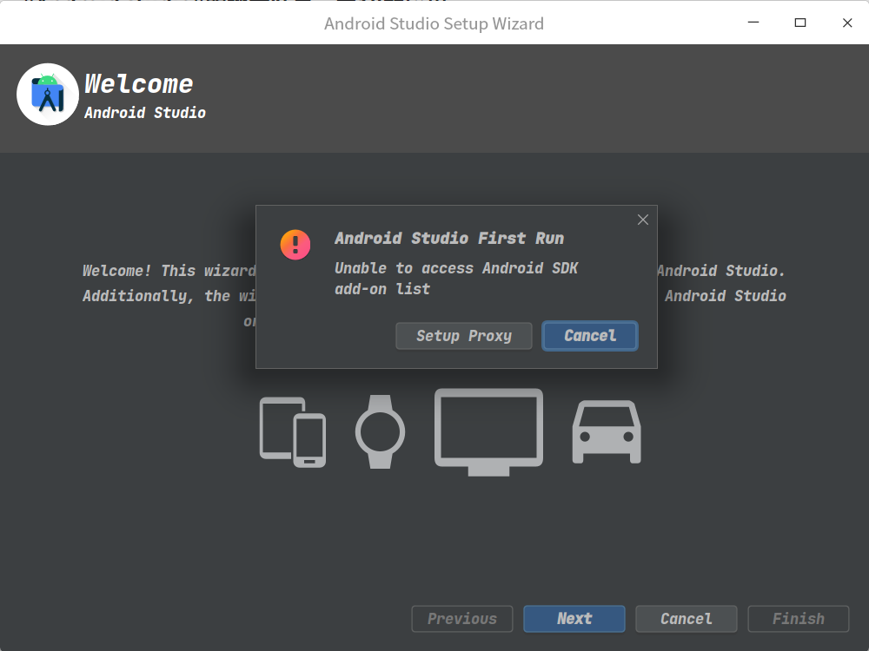
Task: Click the disabled Previous button
Action: point(462,619)
